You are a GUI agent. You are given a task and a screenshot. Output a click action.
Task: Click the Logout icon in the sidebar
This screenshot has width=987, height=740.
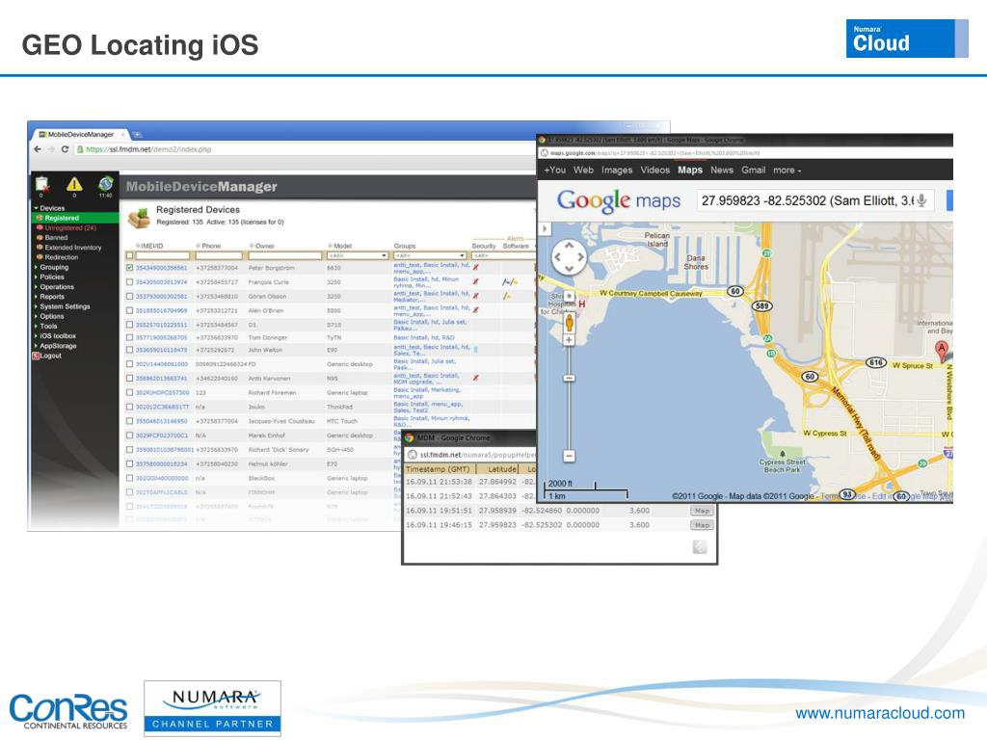[36, 356]
